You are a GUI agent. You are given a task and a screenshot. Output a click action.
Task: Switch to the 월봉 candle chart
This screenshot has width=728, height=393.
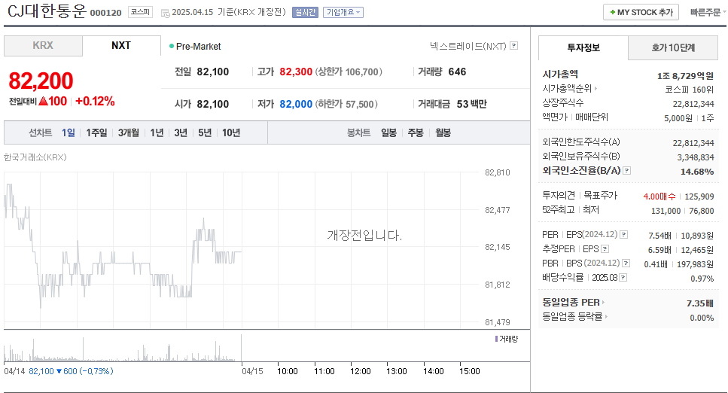click(x=443, y=133)
